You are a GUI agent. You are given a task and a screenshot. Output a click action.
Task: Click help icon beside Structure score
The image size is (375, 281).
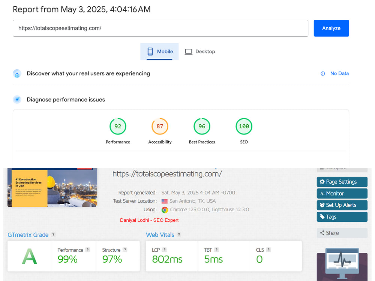125,250
